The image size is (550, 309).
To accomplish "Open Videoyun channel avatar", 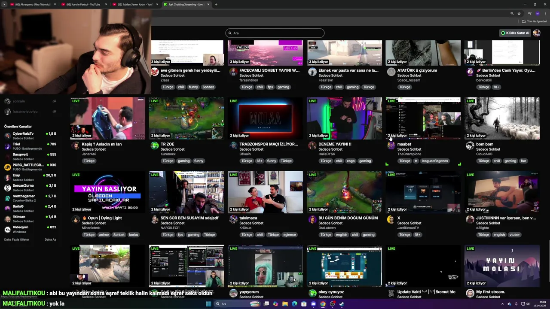I will tap(7, 229).
